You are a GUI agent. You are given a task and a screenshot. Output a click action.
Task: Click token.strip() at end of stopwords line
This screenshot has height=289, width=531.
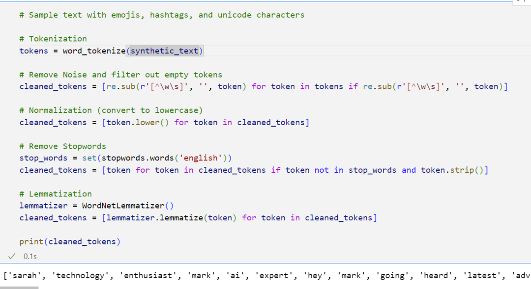(452, 170)
